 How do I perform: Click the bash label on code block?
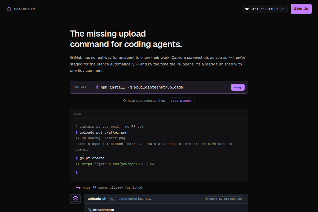point(77,114)
